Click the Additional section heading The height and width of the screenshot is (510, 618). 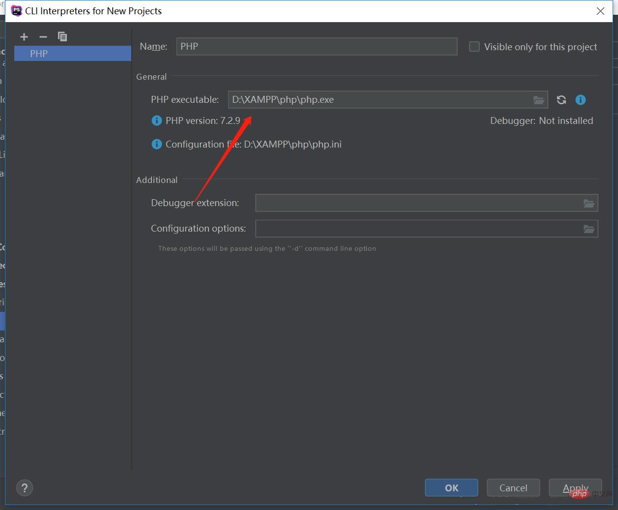(x=157, y=180)
